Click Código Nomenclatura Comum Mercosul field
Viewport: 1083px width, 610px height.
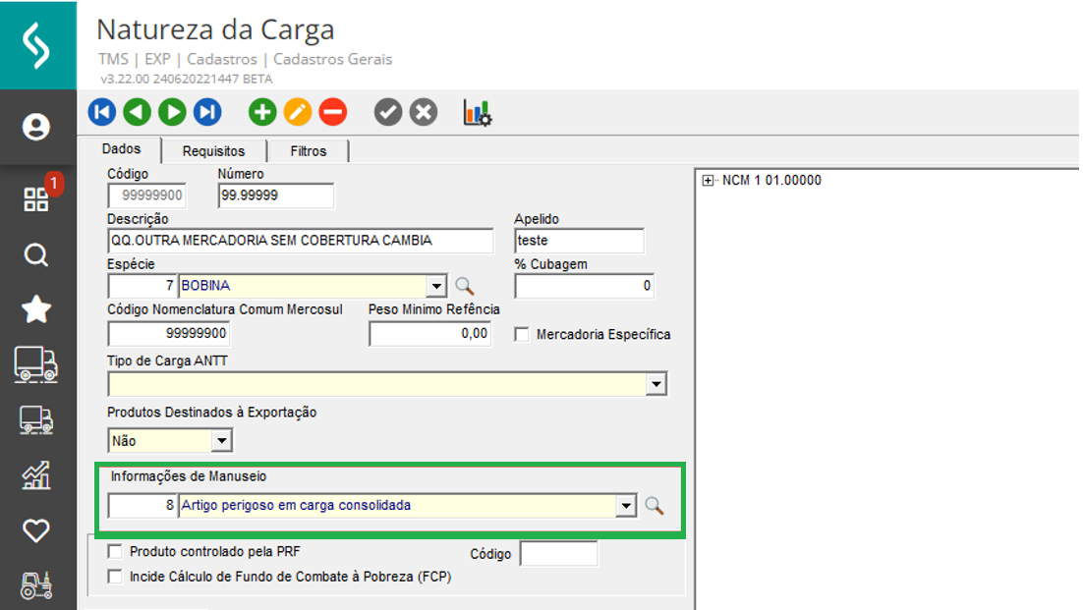168,333
